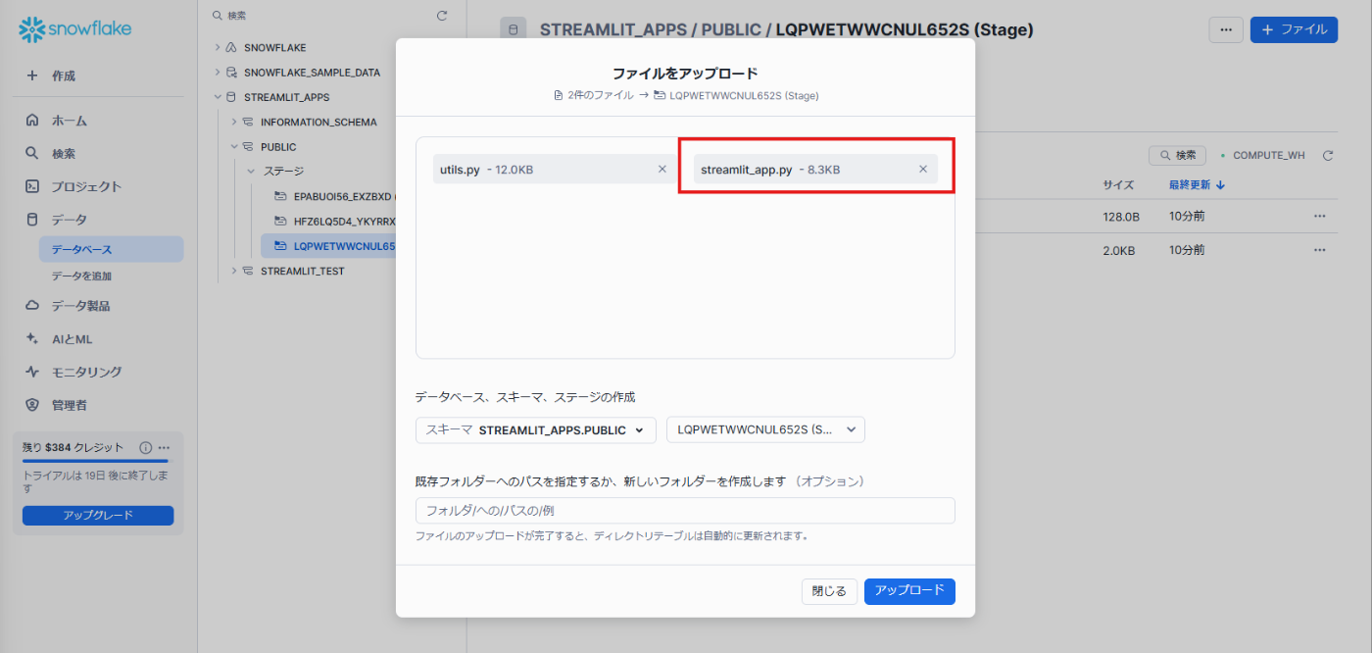Click the home icon in sidebar
1372x653 pixels.
tap(32, 121)
